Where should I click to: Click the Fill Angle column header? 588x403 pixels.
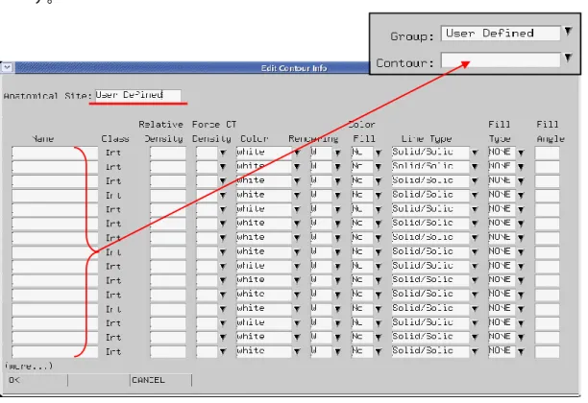click(551, 131)
